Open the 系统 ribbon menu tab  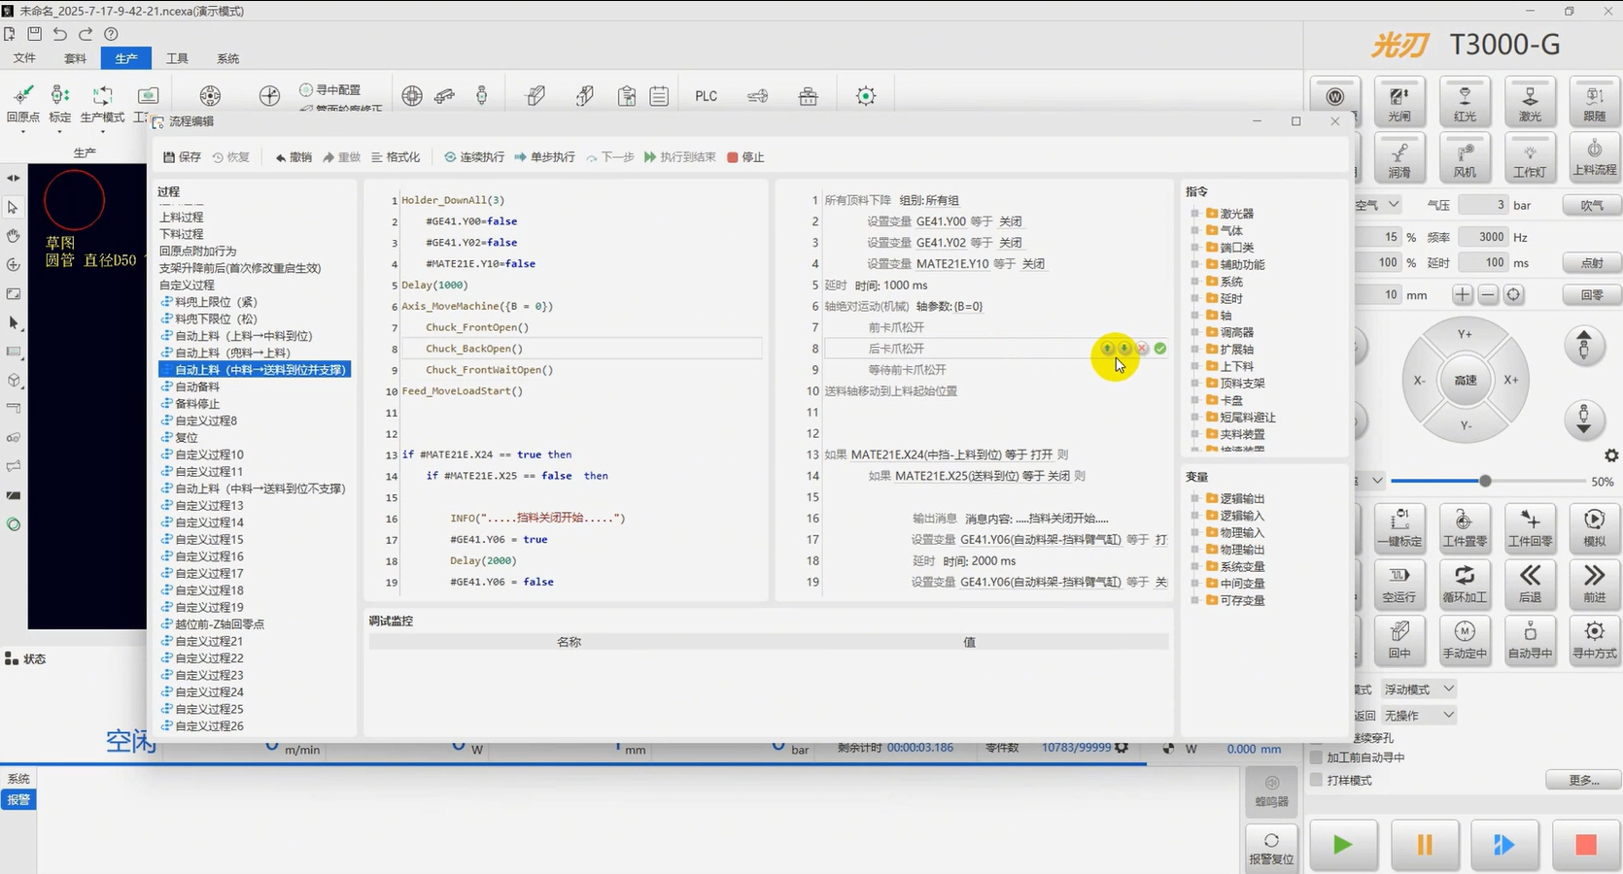click(227, 58)
